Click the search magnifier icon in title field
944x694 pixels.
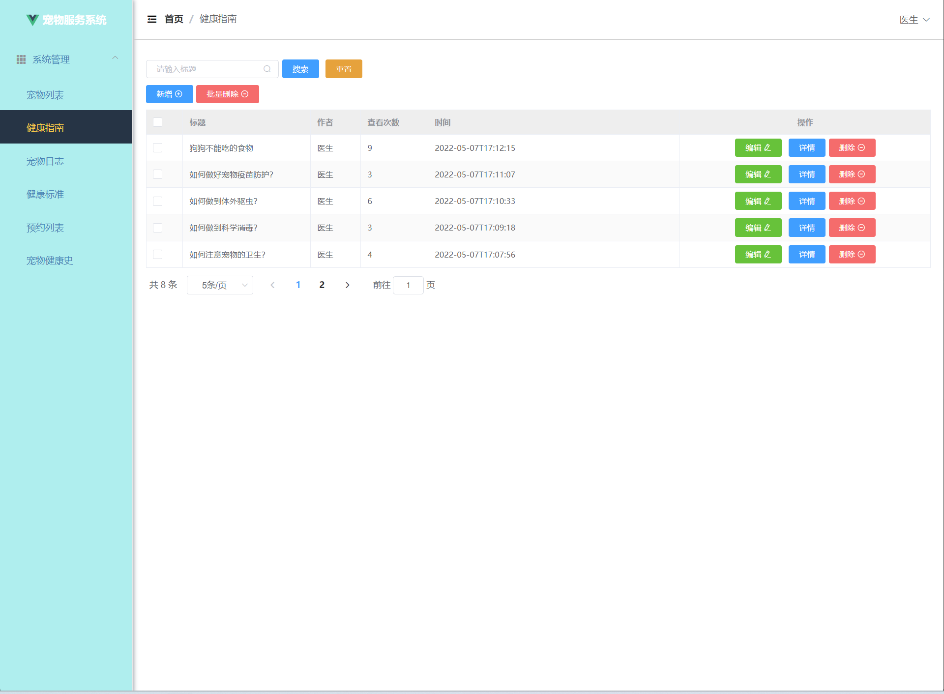(267, 69)
